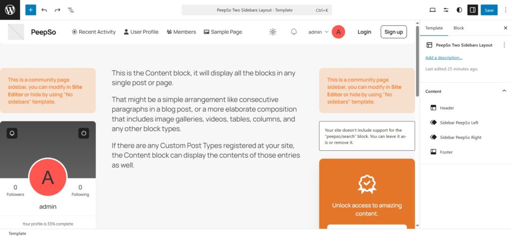Viewport: 511px width, 236px height.
Task: Click the undo arrow icon
Action: tap(44, 10)
